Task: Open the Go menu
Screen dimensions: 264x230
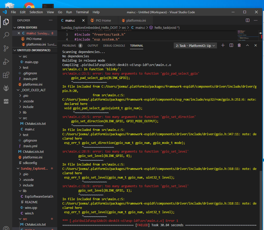Action: pyautogui.click(x=60, y=12)
